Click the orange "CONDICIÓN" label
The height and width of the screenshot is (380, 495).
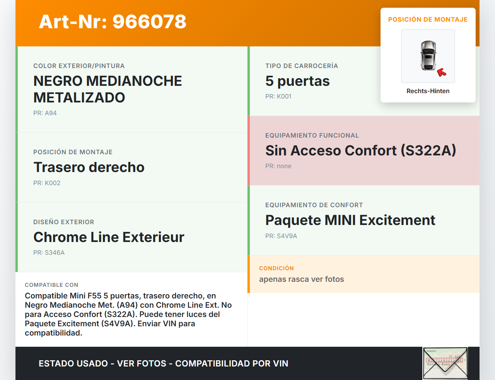pyautogui.click(x=277, y=268)
